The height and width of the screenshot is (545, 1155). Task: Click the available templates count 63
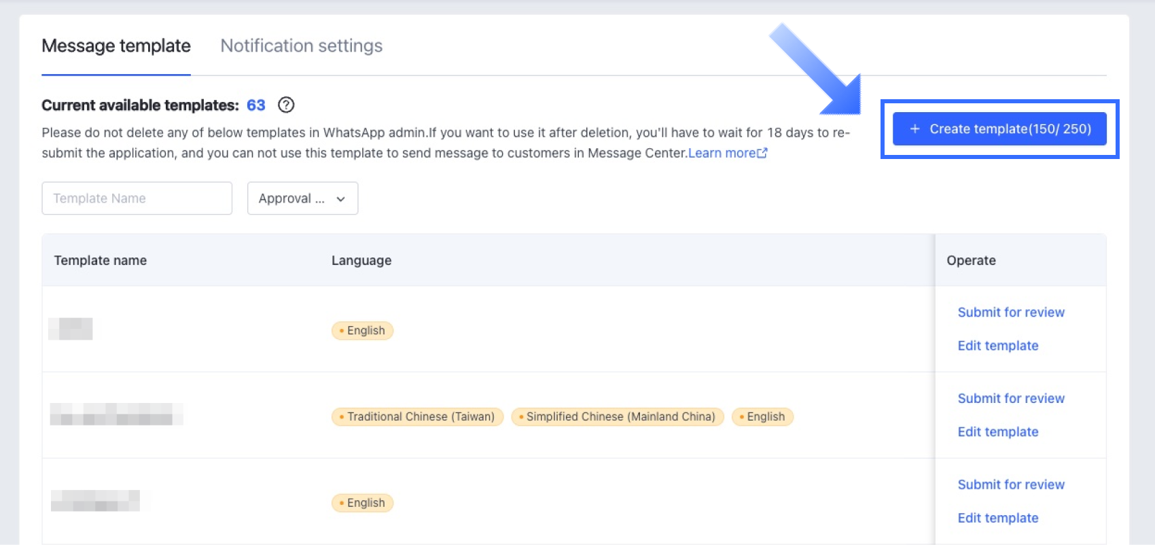point(255,105)
